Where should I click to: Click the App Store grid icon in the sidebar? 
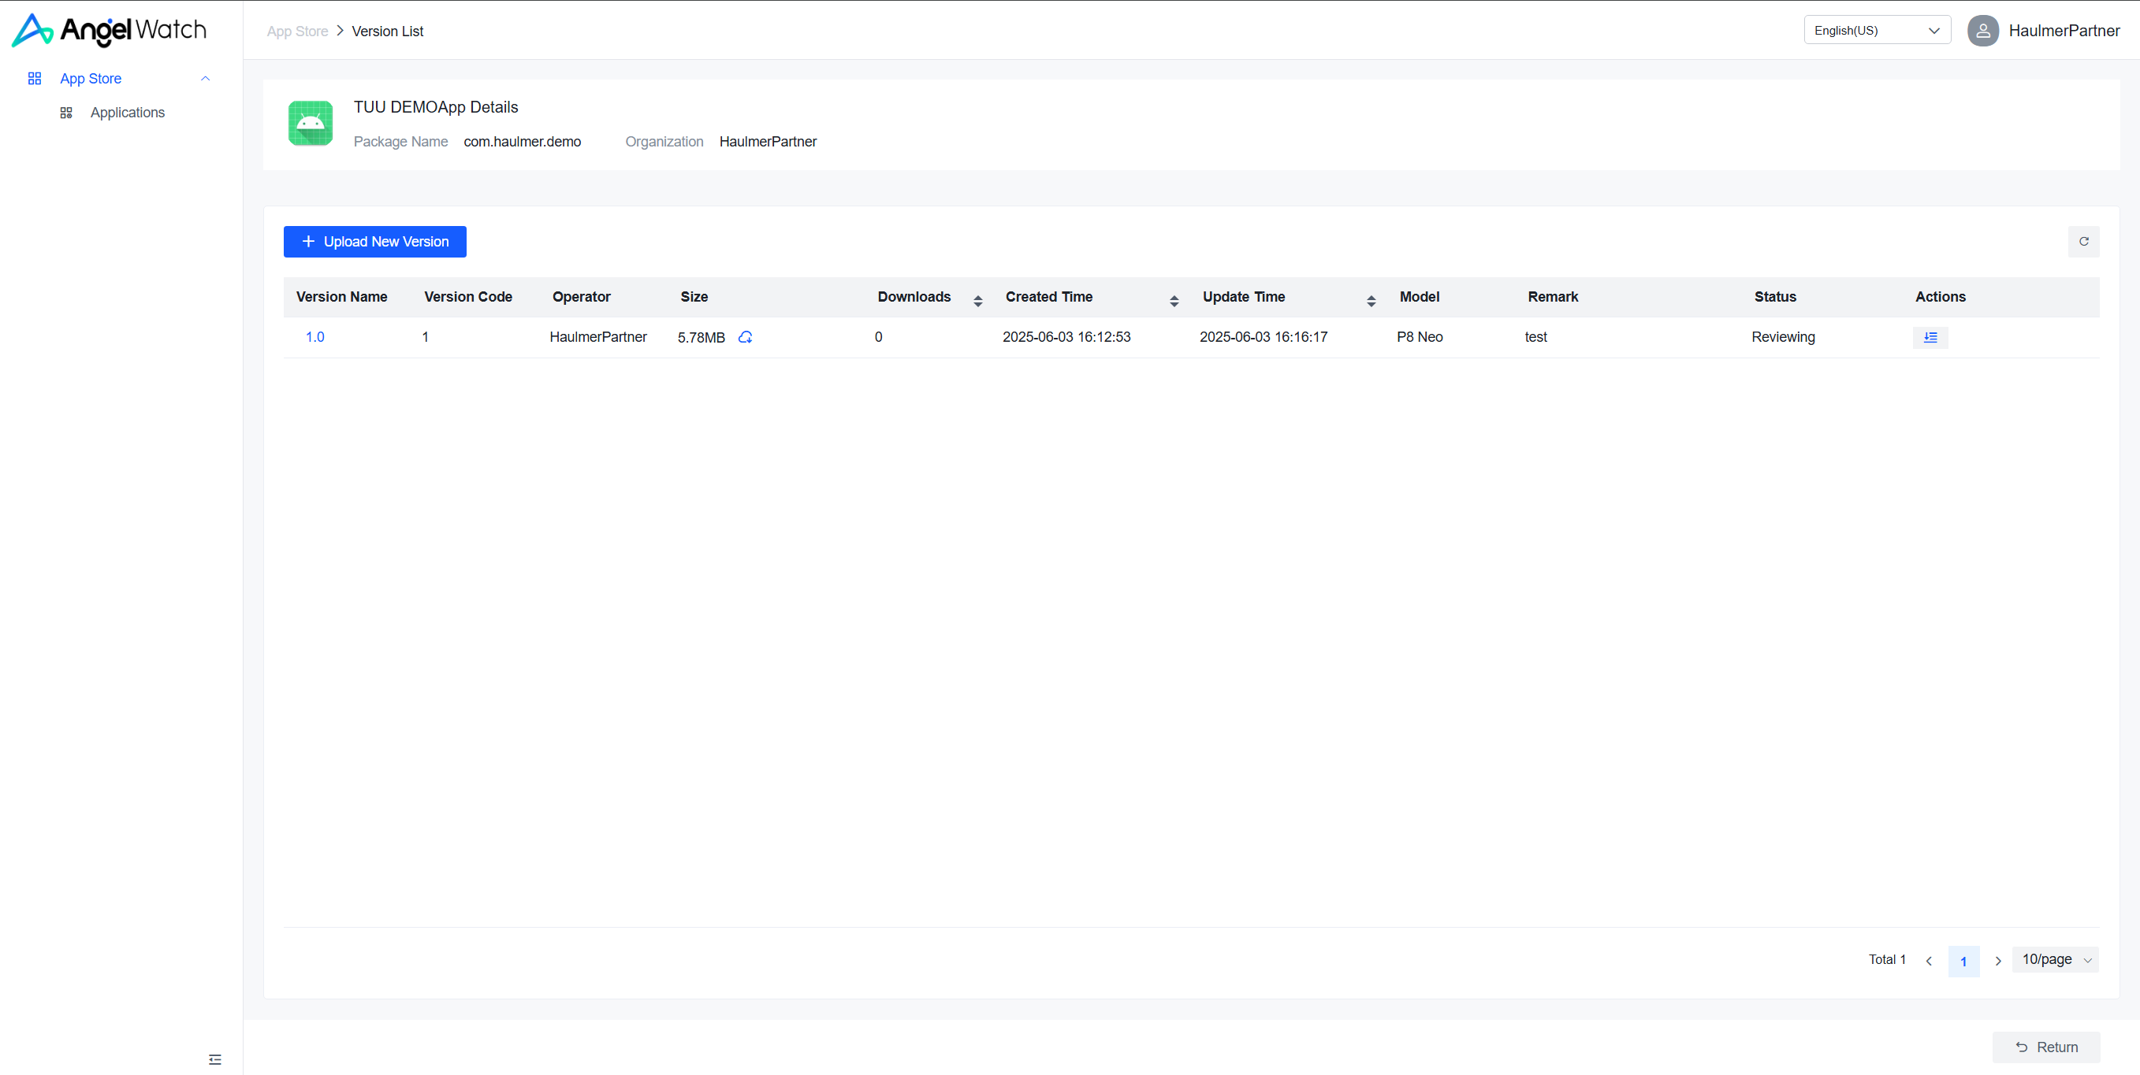(34, 78)
